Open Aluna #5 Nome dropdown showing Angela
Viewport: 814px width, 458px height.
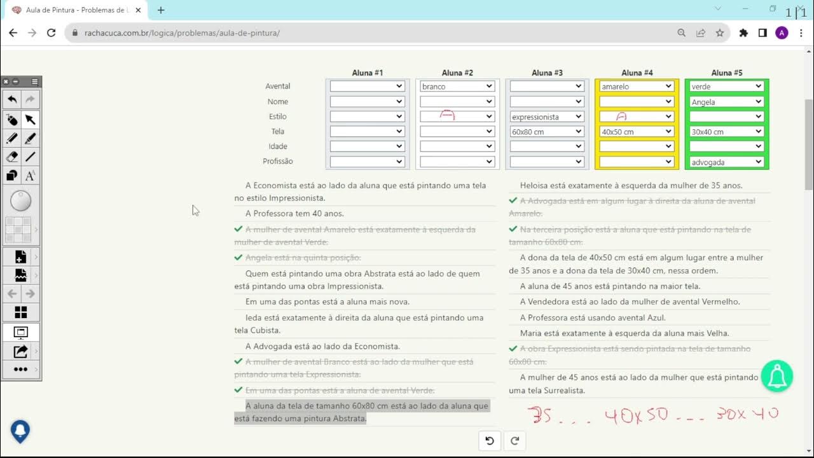click(x=727, y=101)
